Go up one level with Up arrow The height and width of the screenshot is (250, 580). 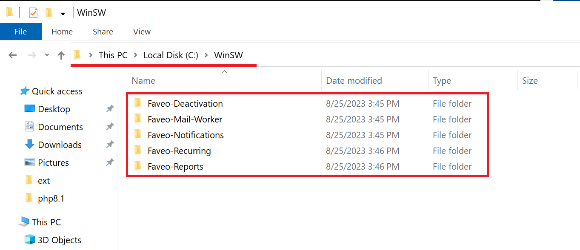tap(61, 55)
